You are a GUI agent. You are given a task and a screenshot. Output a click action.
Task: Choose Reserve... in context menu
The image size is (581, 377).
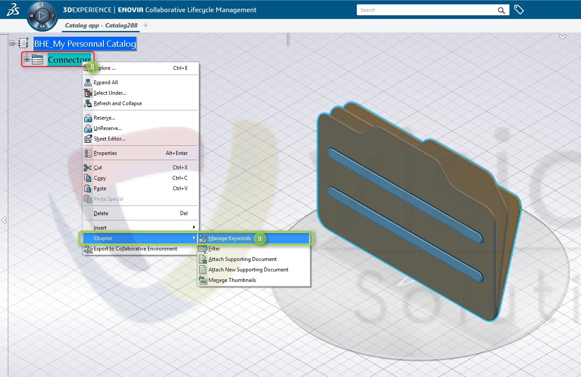click(140, 118)
